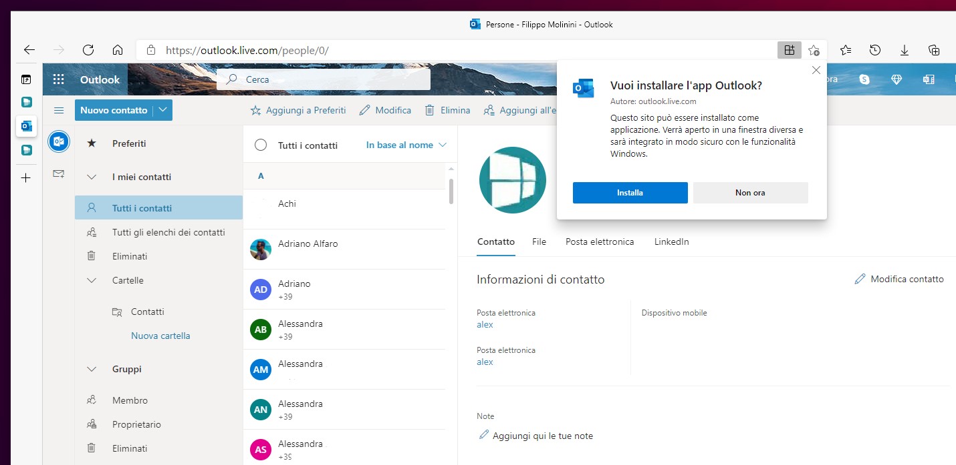The width and height of the screenshot is (956, 465).
Task: View site info via the lock icon
Action: pos(151,50)
